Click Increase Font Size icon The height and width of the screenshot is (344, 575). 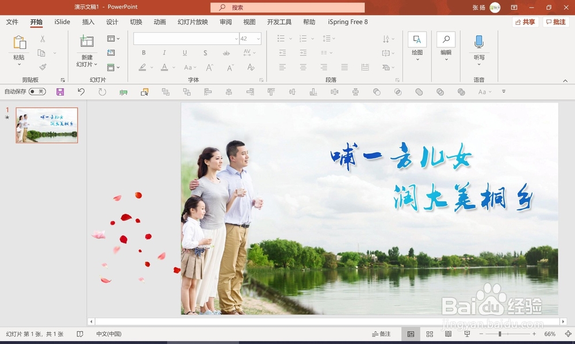click(x=209, y=67)
